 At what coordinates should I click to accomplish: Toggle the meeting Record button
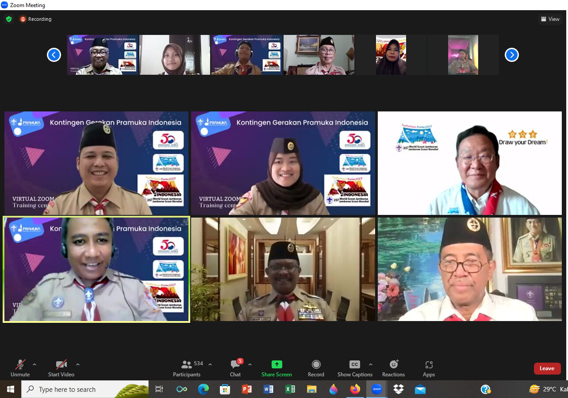[x=316, y=368]
